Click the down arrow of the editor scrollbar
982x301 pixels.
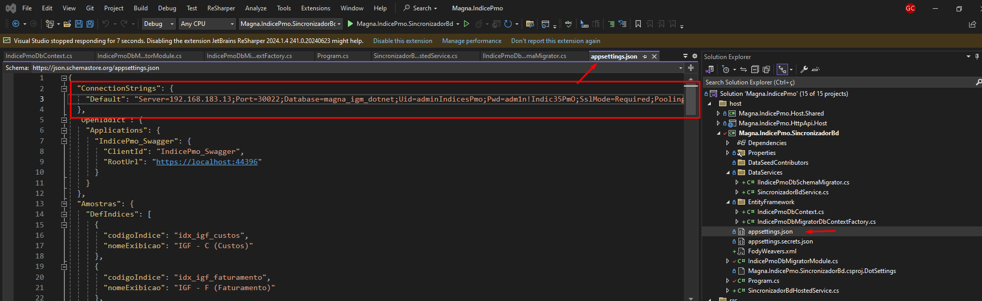point(691,298)
